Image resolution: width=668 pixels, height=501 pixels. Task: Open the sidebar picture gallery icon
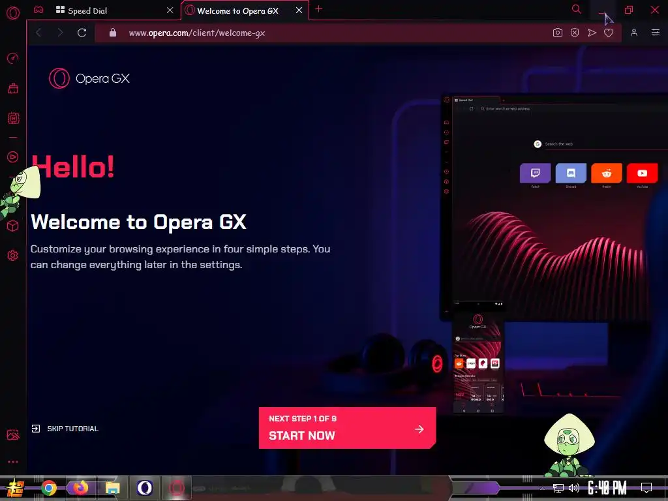(x=13, y=434)
